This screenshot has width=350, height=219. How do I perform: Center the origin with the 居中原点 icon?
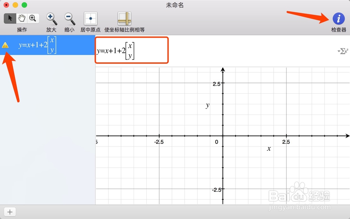pos(90,18)
